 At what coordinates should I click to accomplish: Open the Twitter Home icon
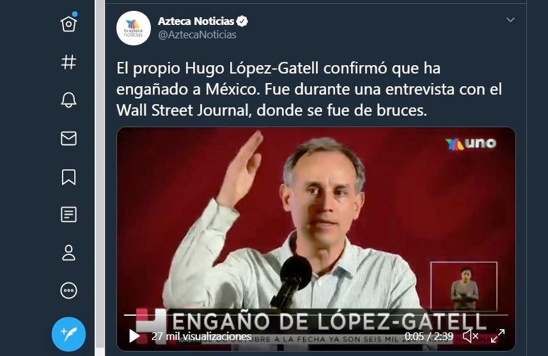[x=69, y=24]
